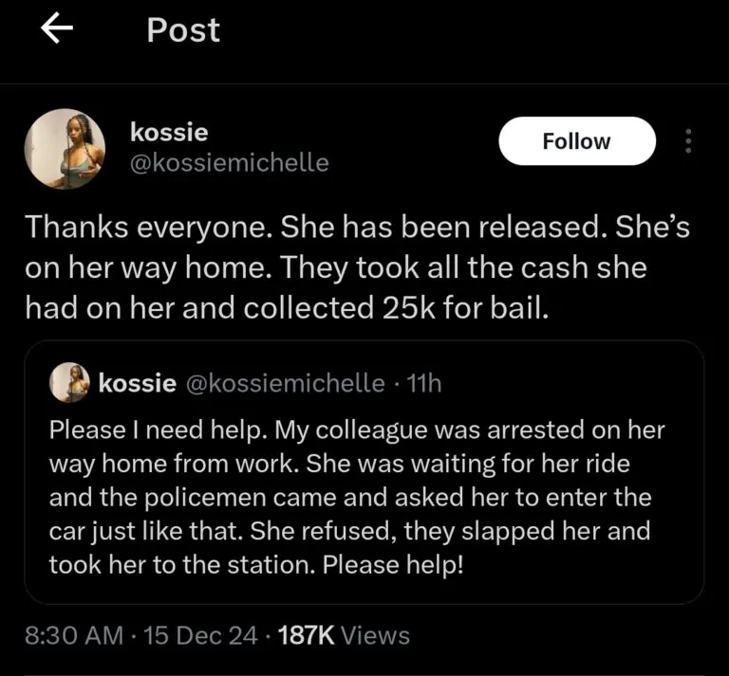Click "Please I need help" opening line
Image resolution: width=729 pixels, height=676 pixels.
[x=158, y=429]
